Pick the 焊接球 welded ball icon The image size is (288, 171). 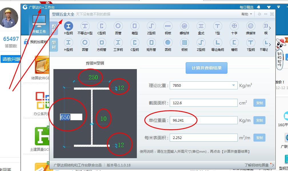pos(251,26)
